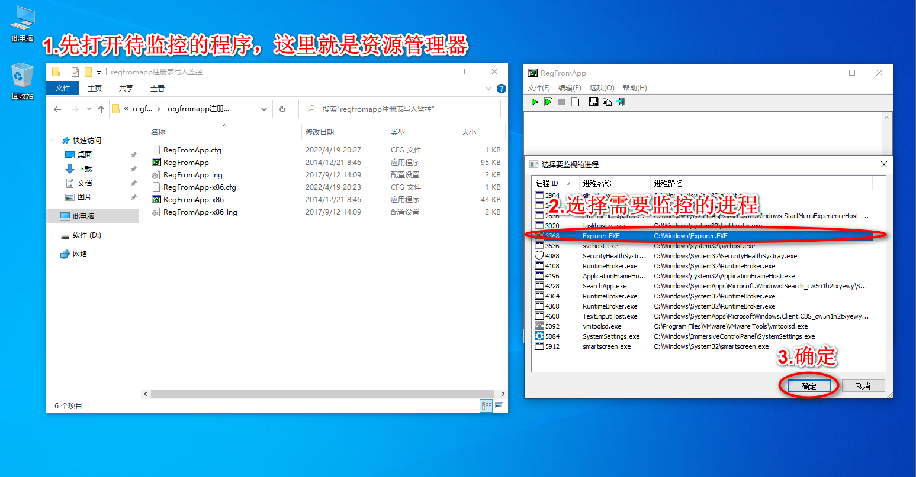Click the SystemSettings.exe gear icon row

click(x=703, y=336)
